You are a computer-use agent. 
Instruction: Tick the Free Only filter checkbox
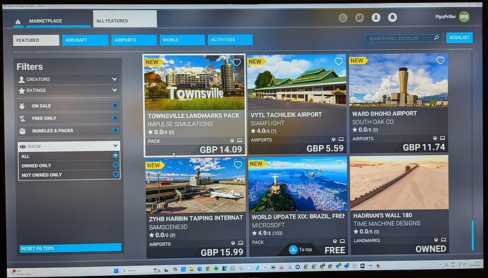[115, 118]
